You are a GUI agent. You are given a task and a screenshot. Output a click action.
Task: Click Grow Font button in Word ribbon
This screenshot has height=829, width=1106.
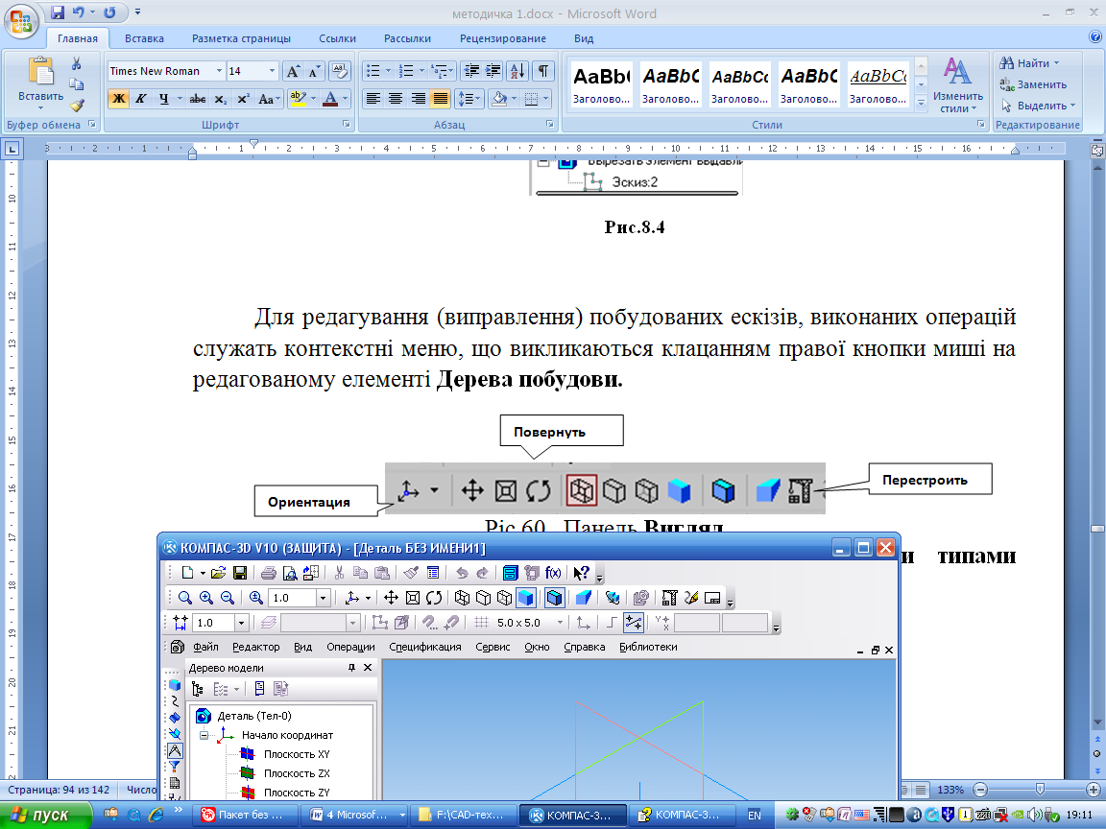click(292, 71)
